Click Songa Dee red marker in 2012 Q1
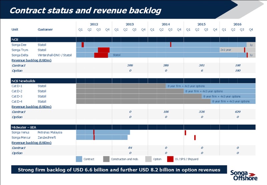The width and height of the screenshot is (267, 185). [x=82, y=45]
